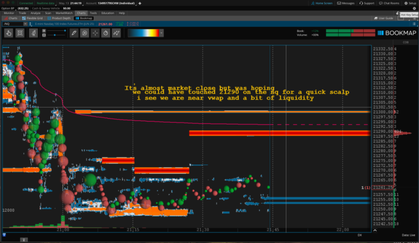Open Messages

[x=346, y=3]
